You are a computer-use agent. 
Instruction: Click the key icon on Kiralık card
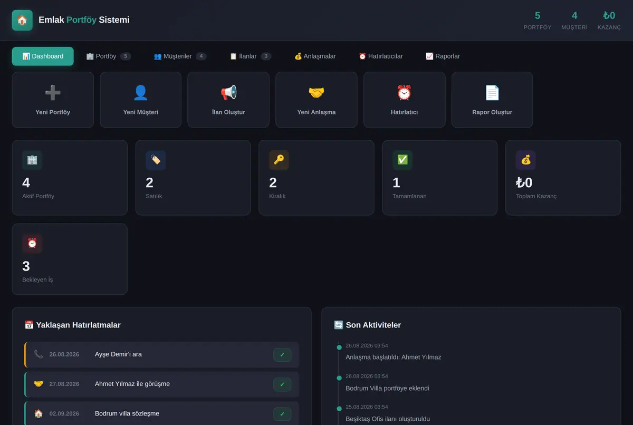[x=279, y=160]
